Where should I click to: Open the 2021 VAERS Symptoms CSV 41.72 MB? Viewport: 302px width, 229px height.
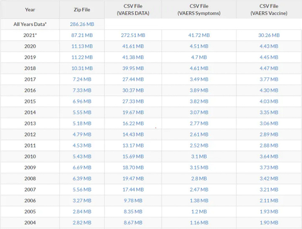click(x=199, y=35)
